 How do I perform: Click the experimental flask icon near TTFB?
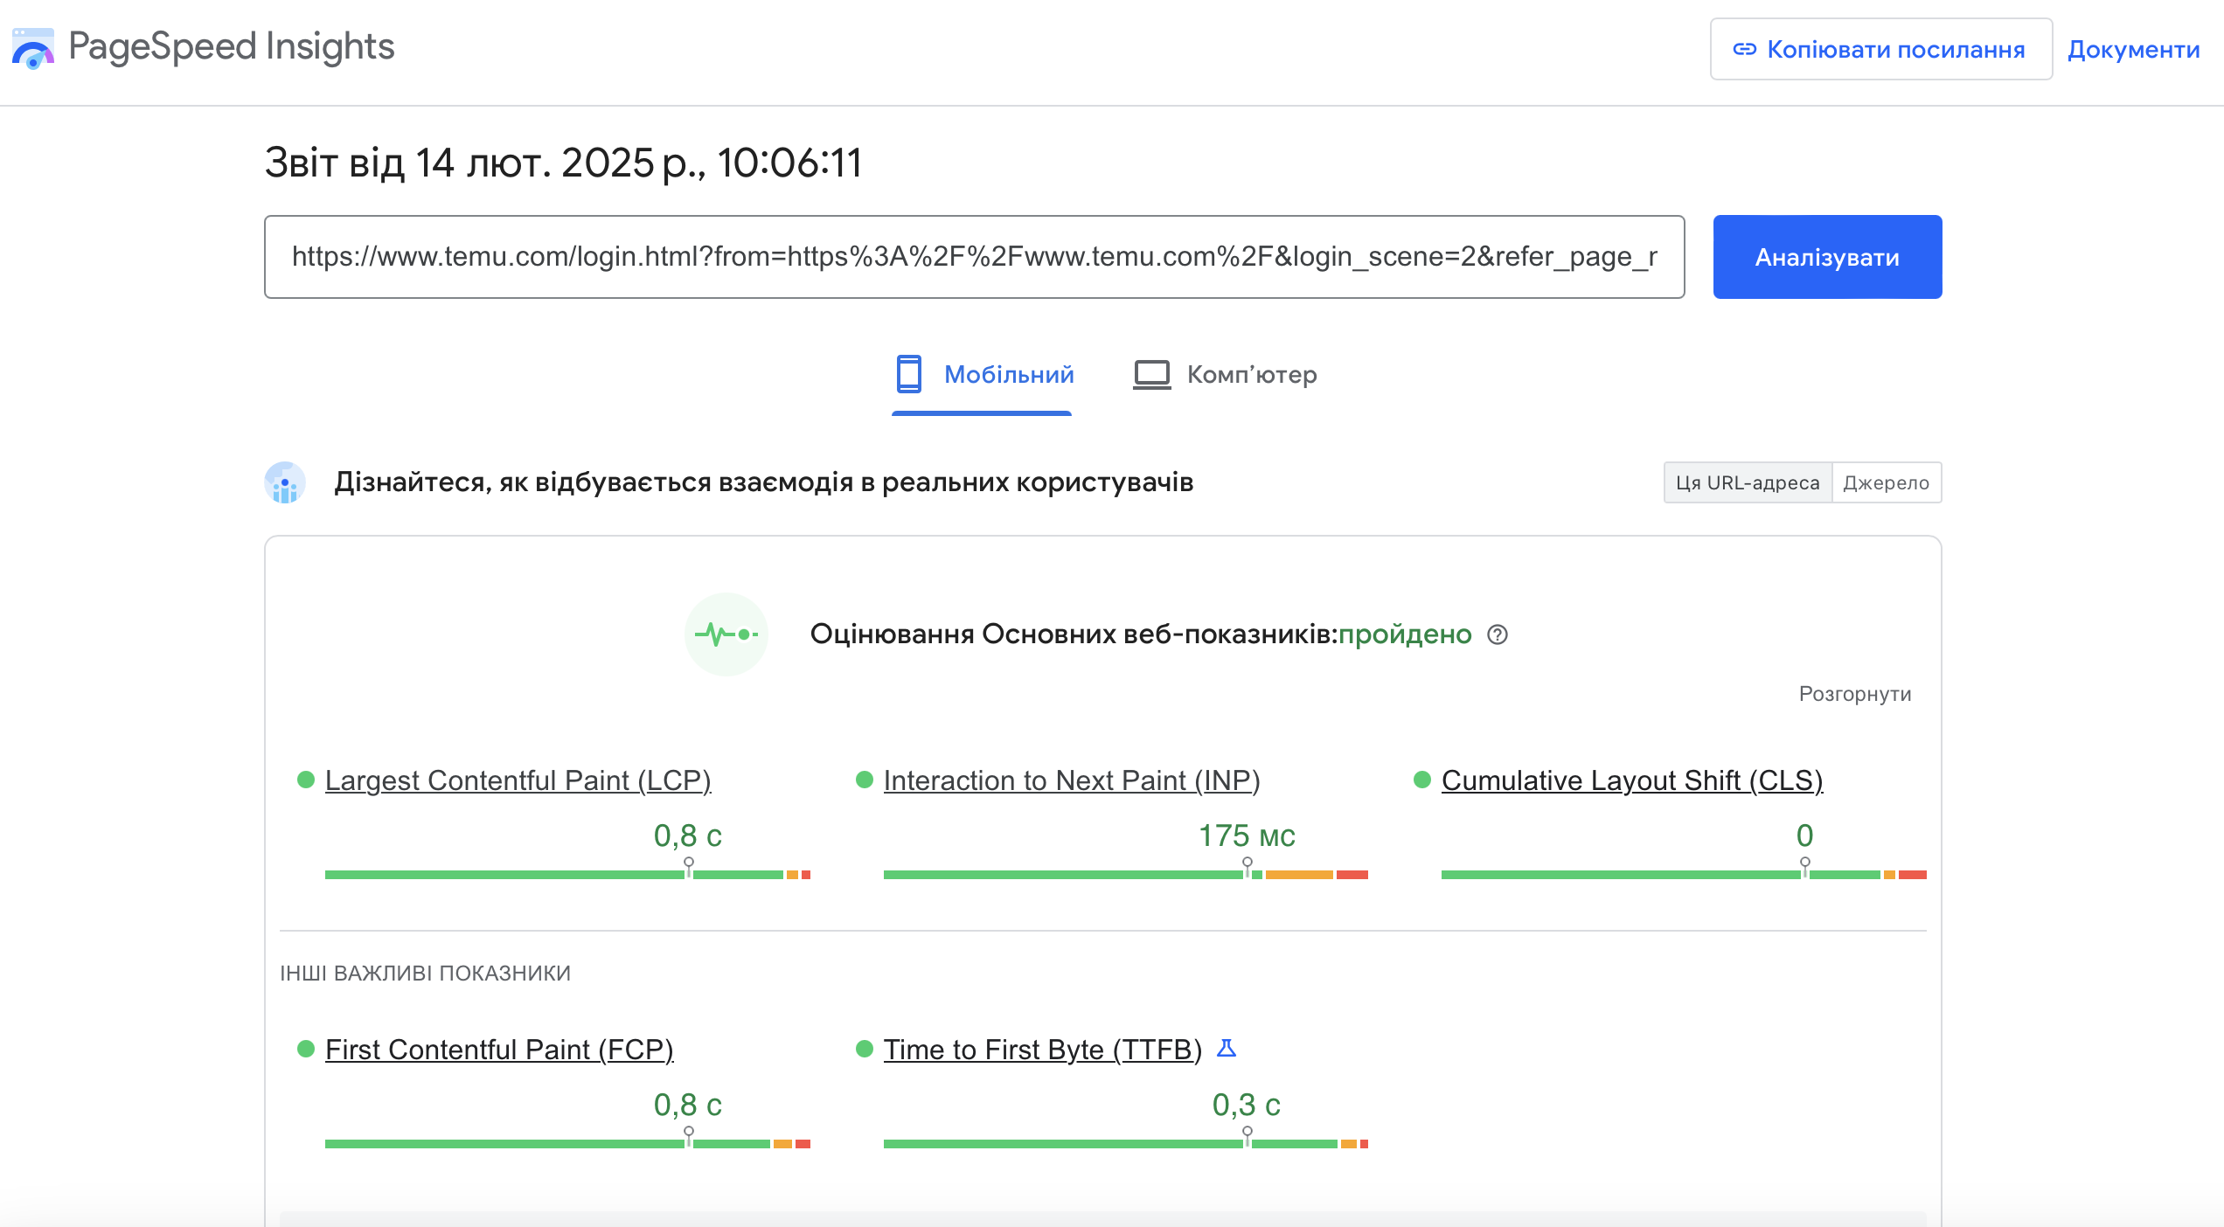pos(1227,1048)
